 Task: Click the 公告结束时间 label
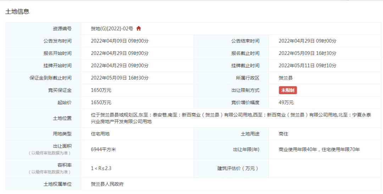(245, 41)
